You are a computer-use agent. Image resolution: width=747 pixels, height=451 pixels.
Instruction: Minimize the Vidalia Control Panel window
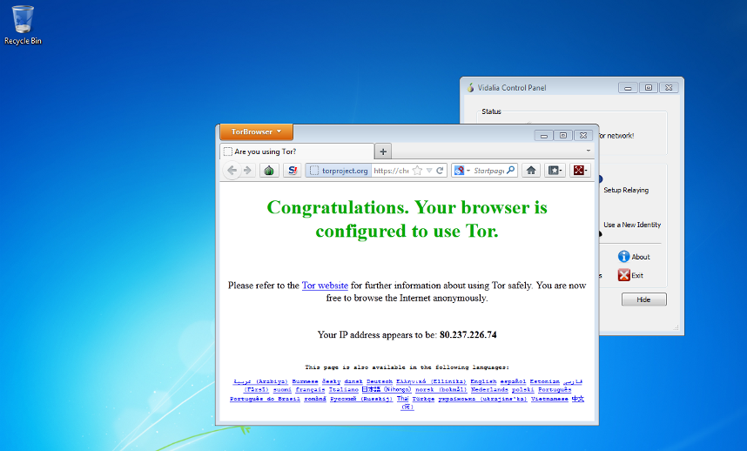(628, 88)
